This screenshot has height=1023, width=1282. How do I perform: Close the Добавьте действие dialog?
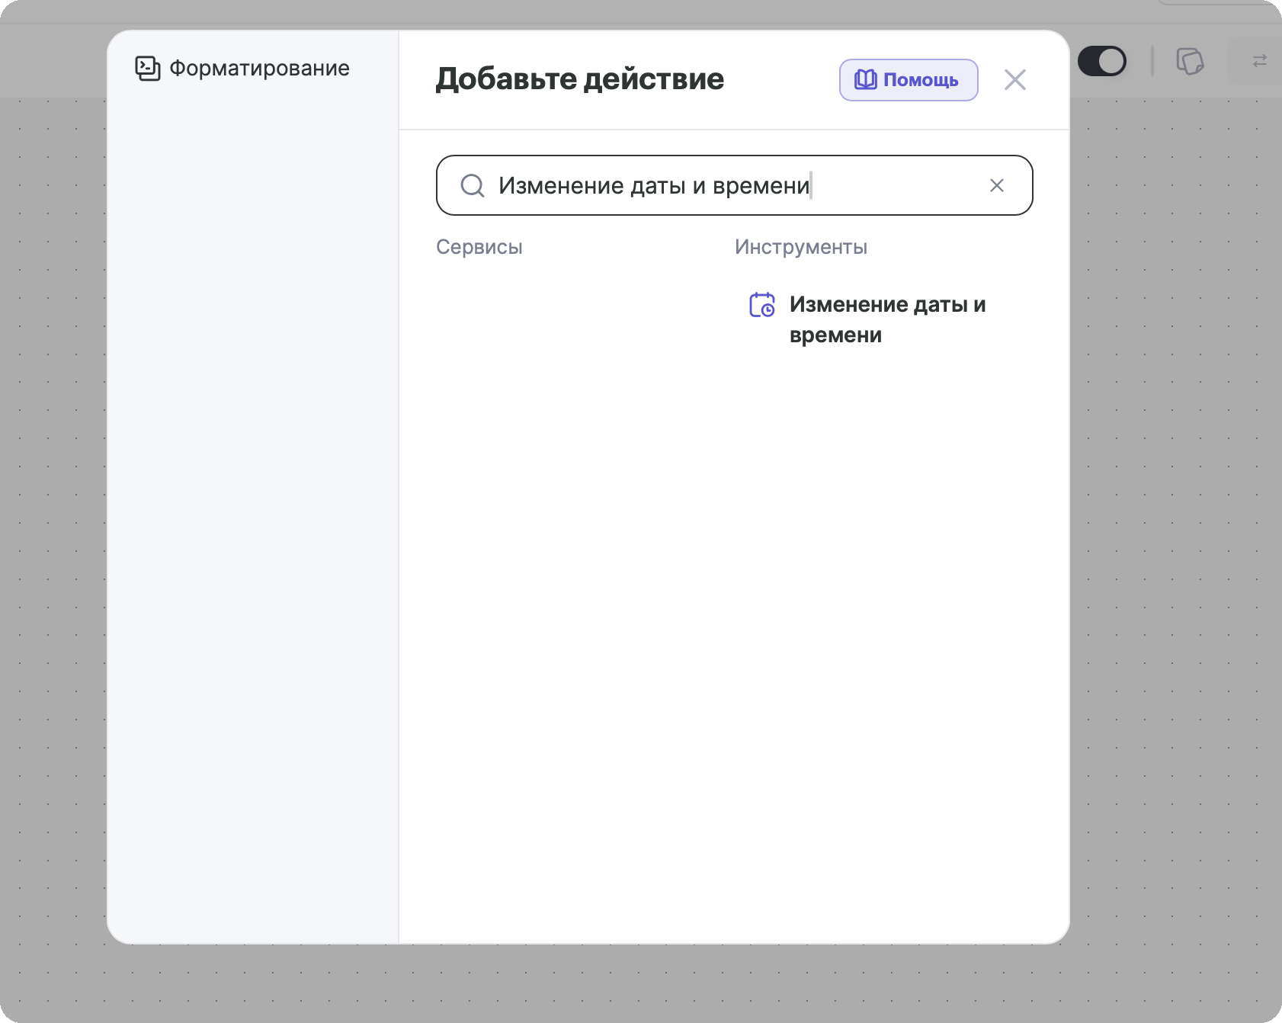point(1015,79)
